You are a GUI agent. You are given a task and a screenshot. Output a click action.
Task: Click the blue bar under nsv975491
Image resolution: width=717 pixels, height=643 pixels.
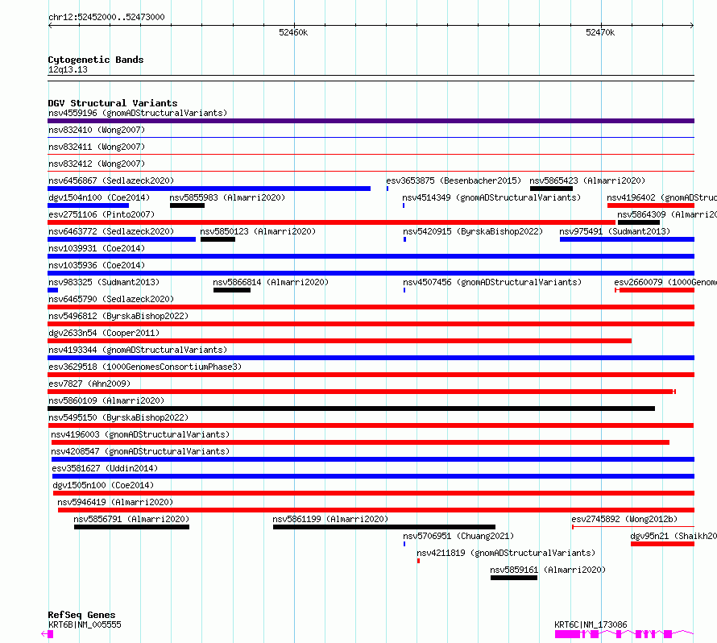coord(627,239)
